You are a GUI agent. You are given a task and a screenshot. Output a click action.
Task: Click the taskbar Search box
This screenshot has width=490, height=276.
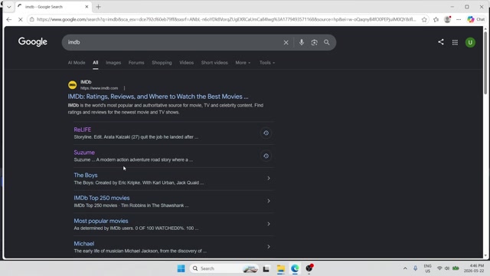click(224, 268)
